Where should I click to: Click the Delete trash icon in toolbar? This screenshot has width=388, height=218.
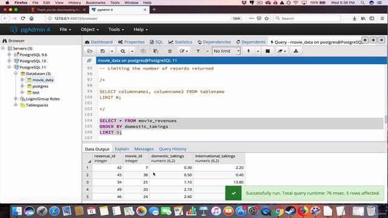point(170,51)
